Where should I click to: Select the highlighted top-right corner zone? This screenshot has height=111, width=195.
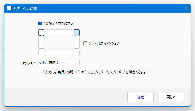click(76, 32)
